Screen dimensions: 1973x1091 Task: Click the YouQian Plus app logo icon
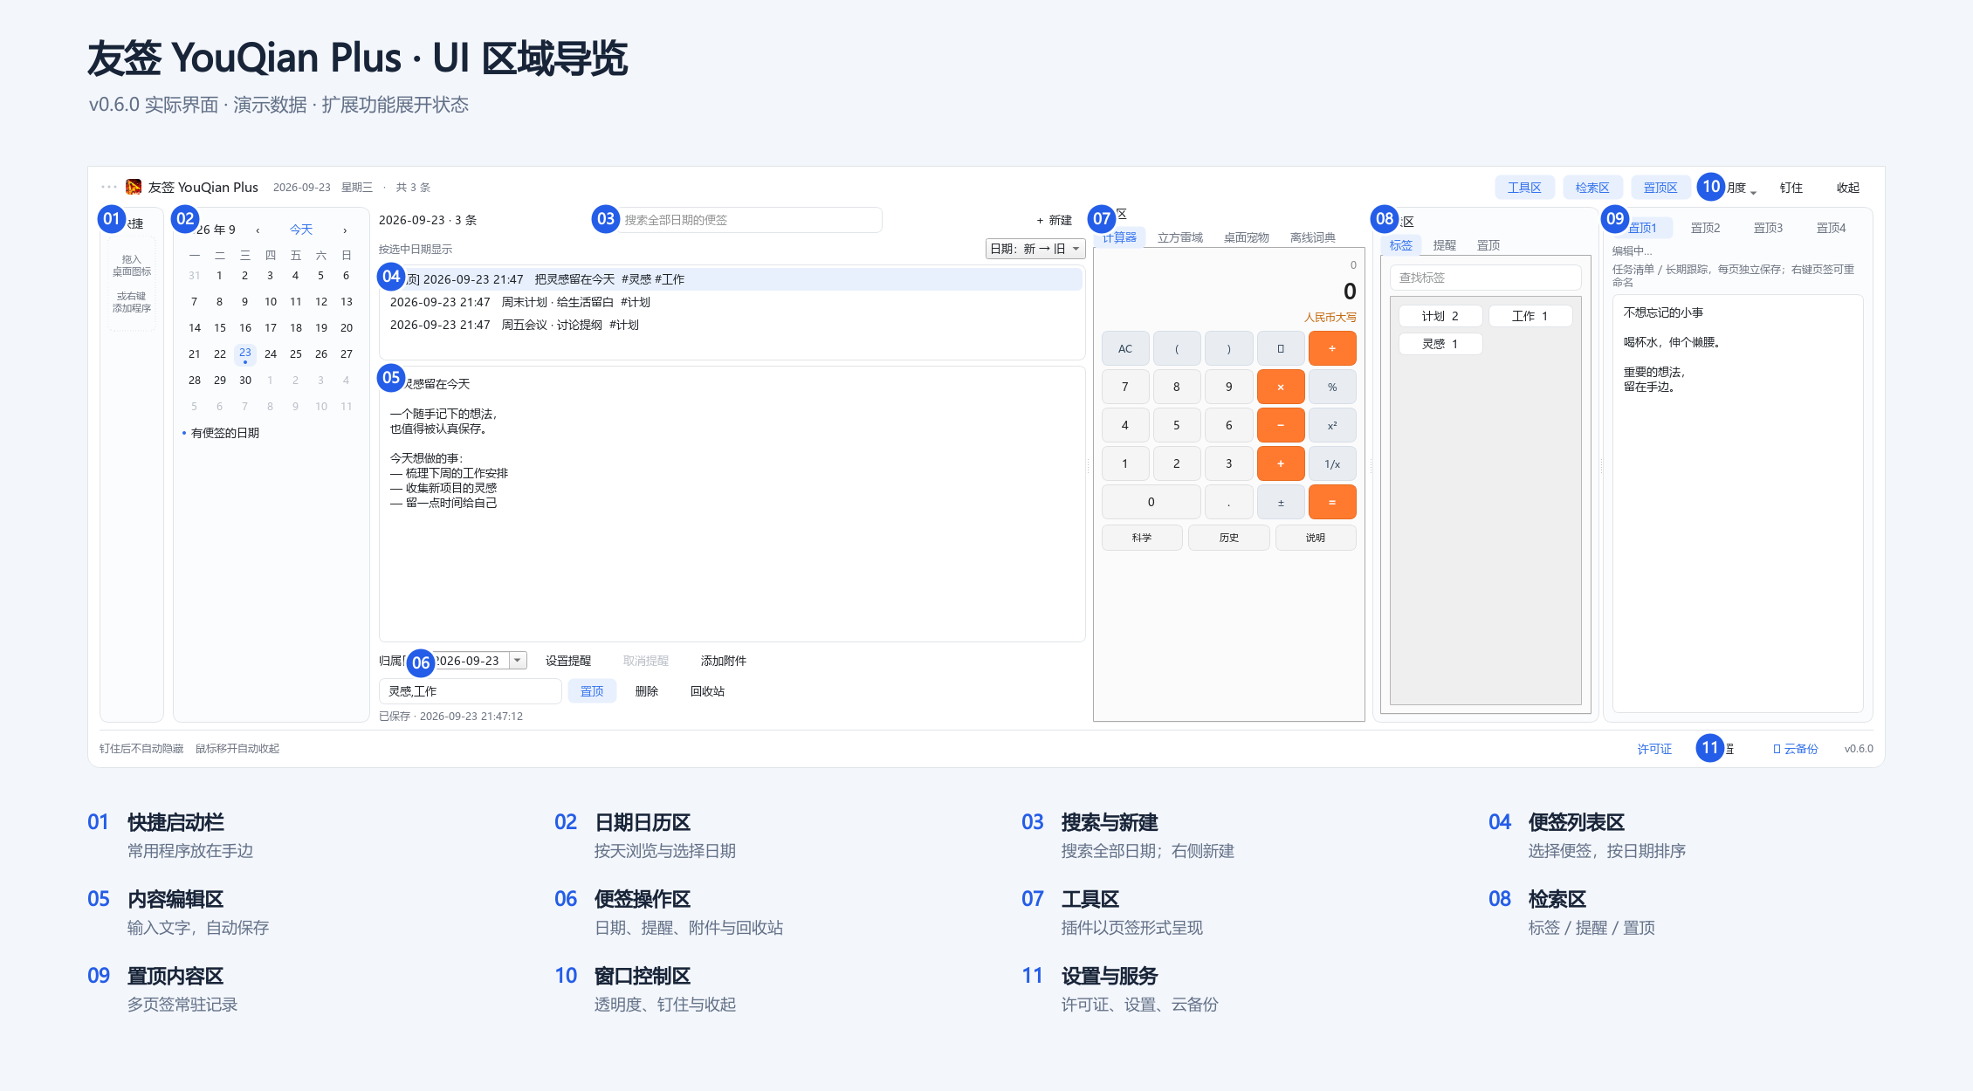pos(134,187)
